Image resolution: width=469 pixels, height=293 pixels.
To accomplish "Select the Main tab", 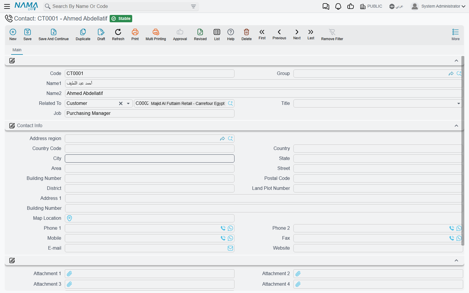I will pyautogui.click(x=17, y=50).
